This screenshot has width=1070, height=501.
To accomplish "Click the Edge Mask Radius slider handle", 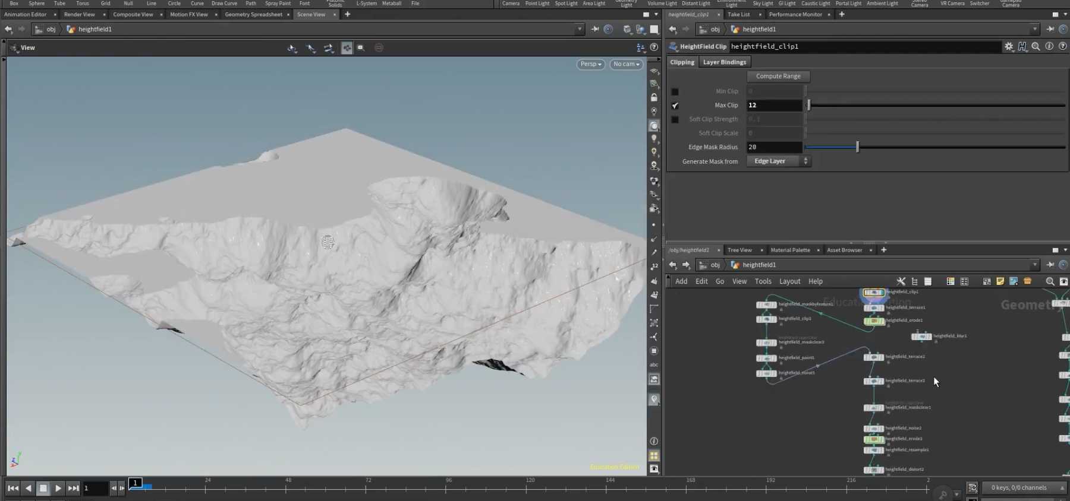I will [857, 147].
